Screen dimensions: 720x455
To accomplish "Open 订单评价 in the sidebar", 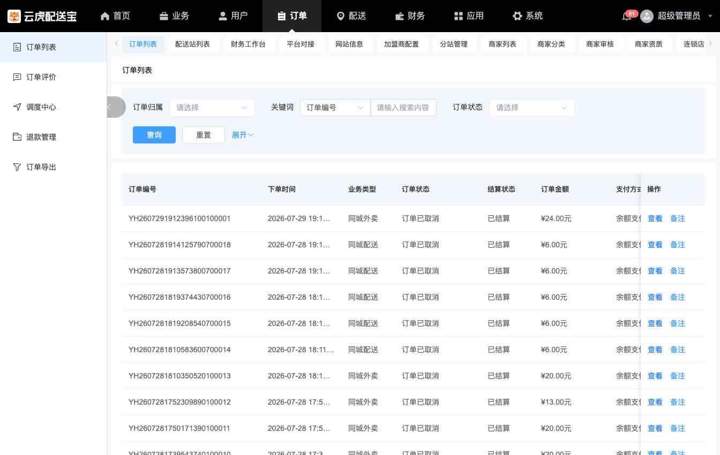I will 54,77.
